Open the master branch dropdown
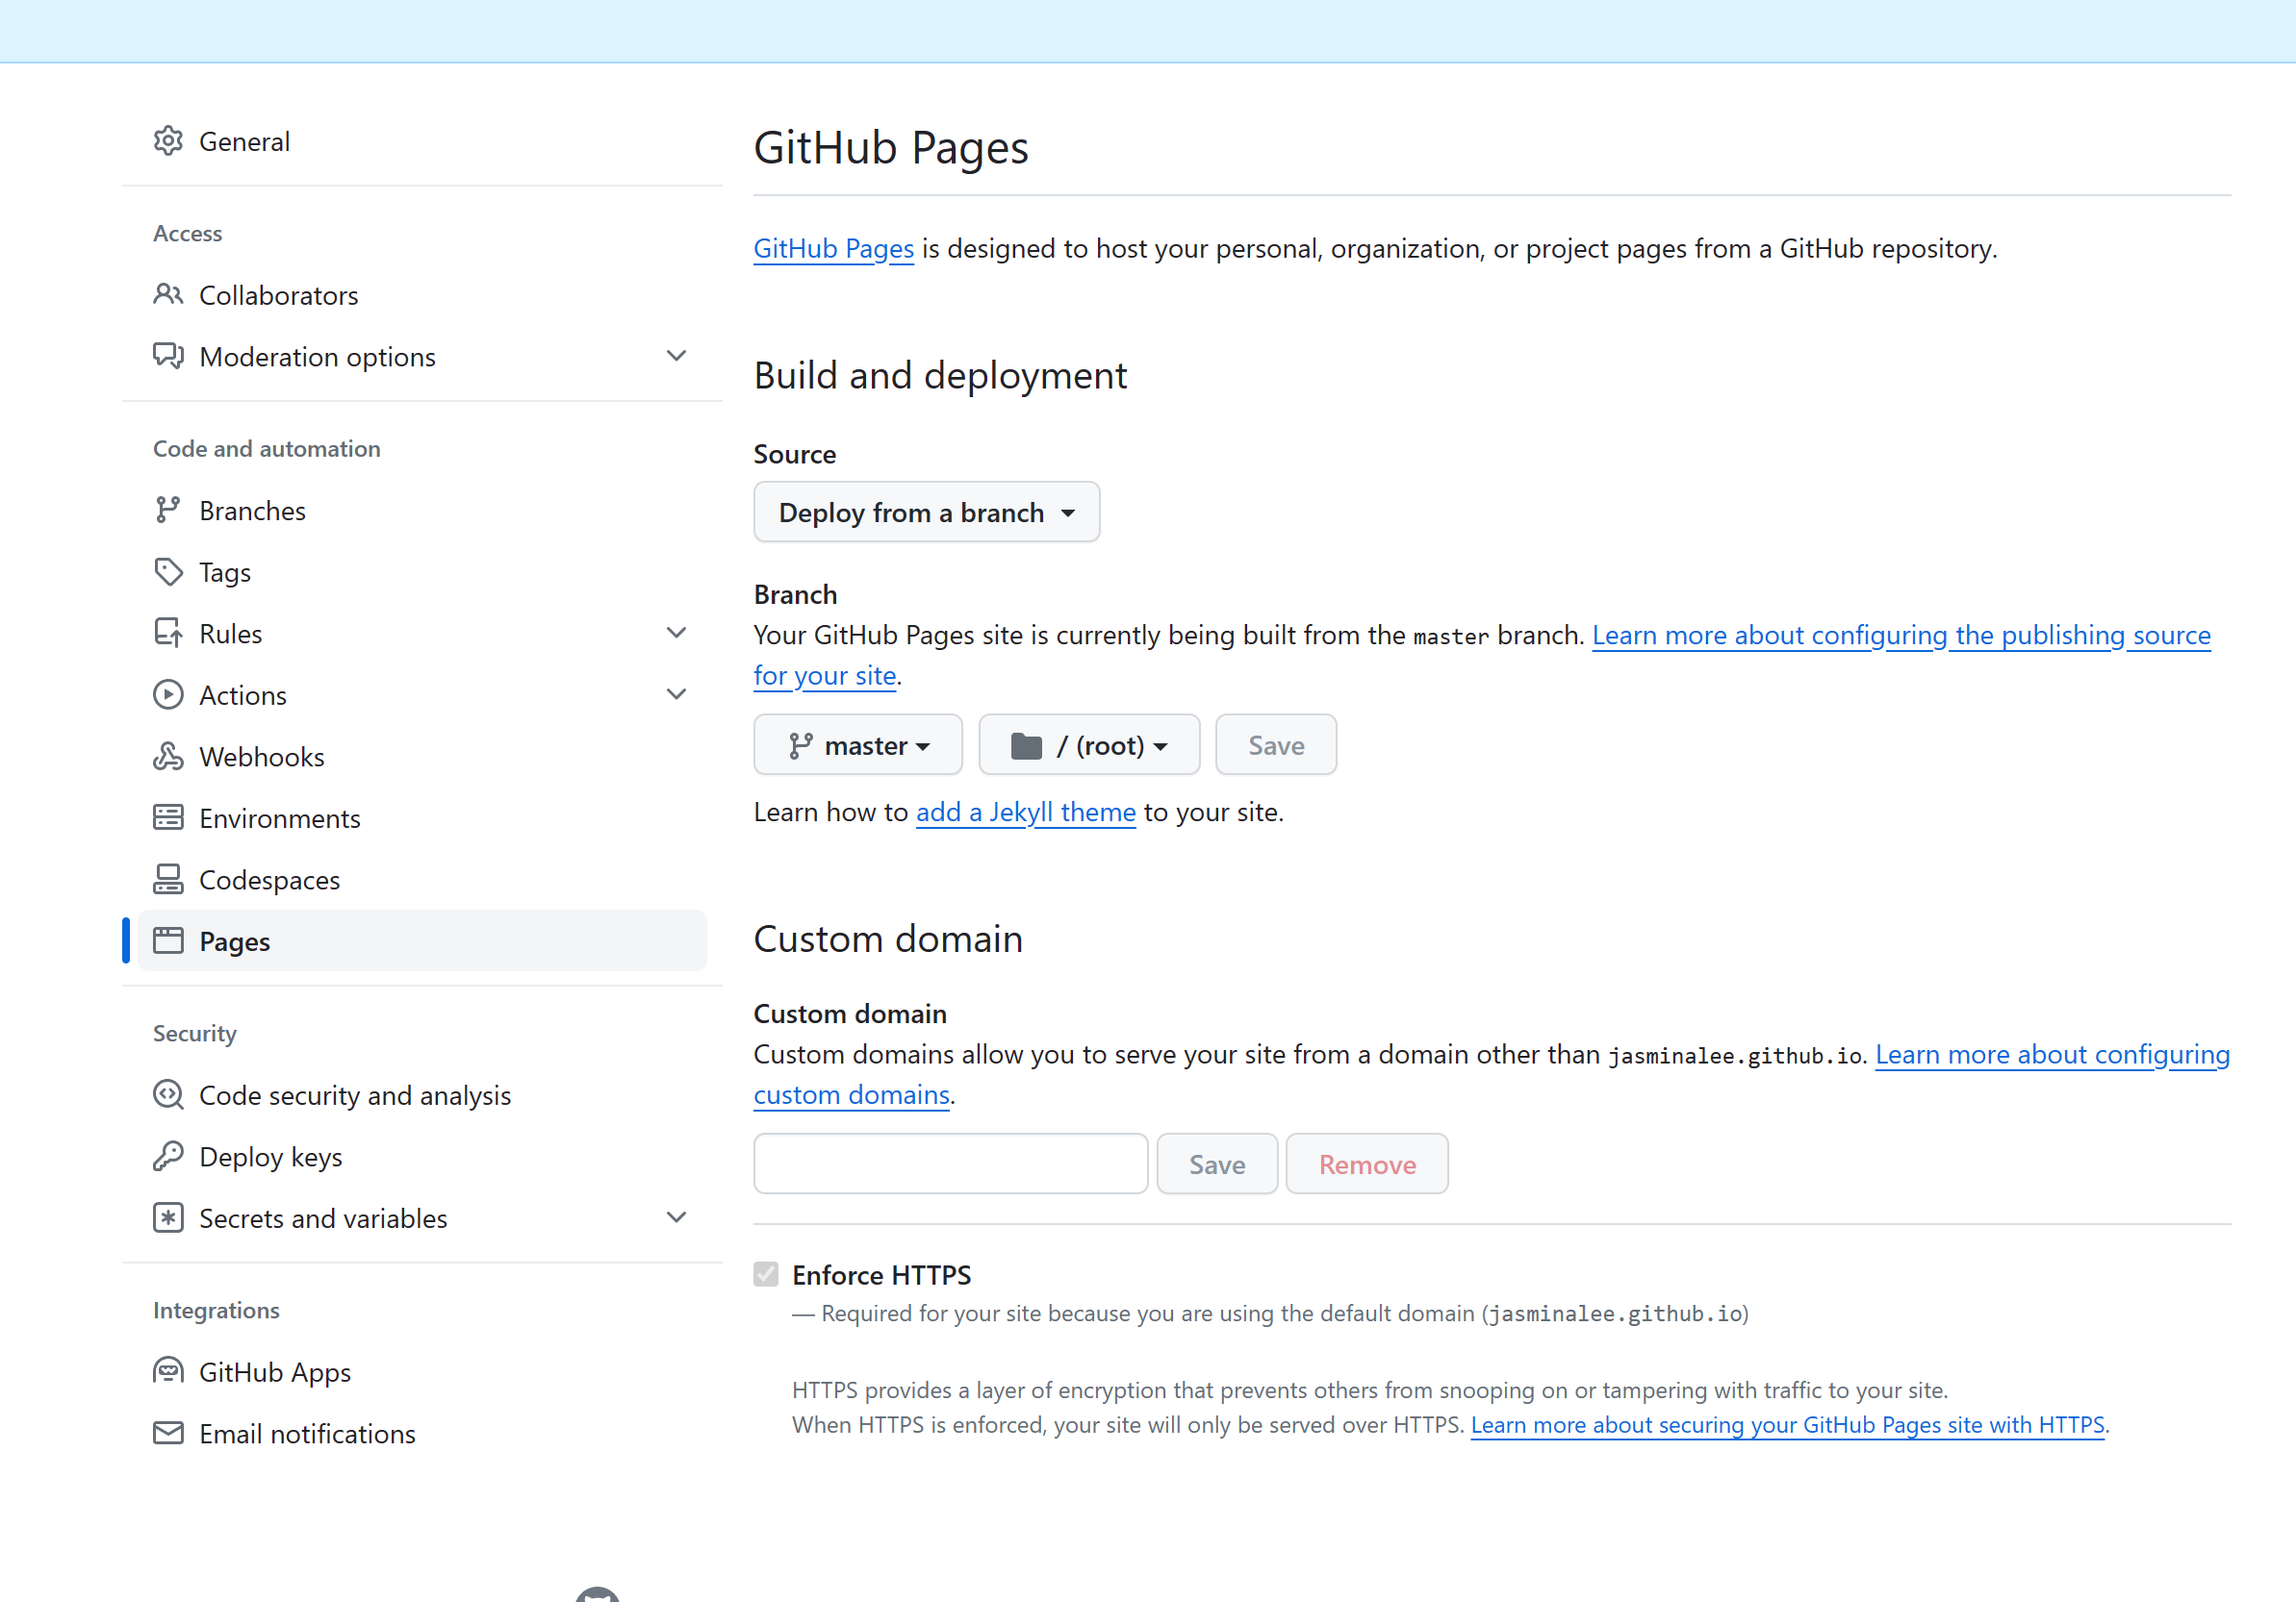Image resolution: width=2296 pixels, height=1602 pixels. point(858,745)
